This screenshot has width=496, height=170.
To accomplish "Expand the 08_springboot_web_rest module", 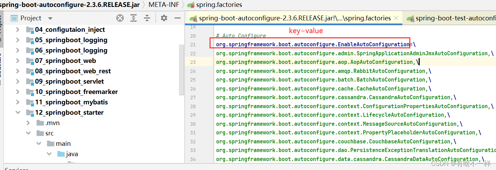I will point(18,71).
